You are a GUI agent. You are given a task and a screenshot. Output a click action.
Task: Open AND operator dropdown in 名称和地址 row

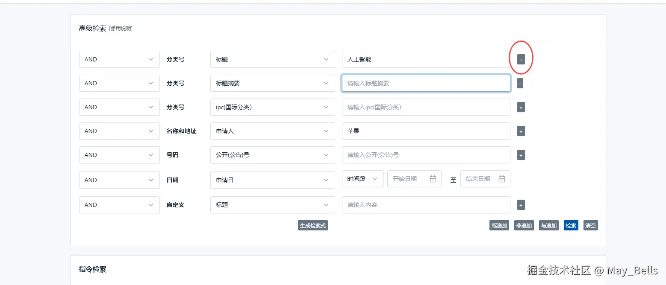(119, 131)
